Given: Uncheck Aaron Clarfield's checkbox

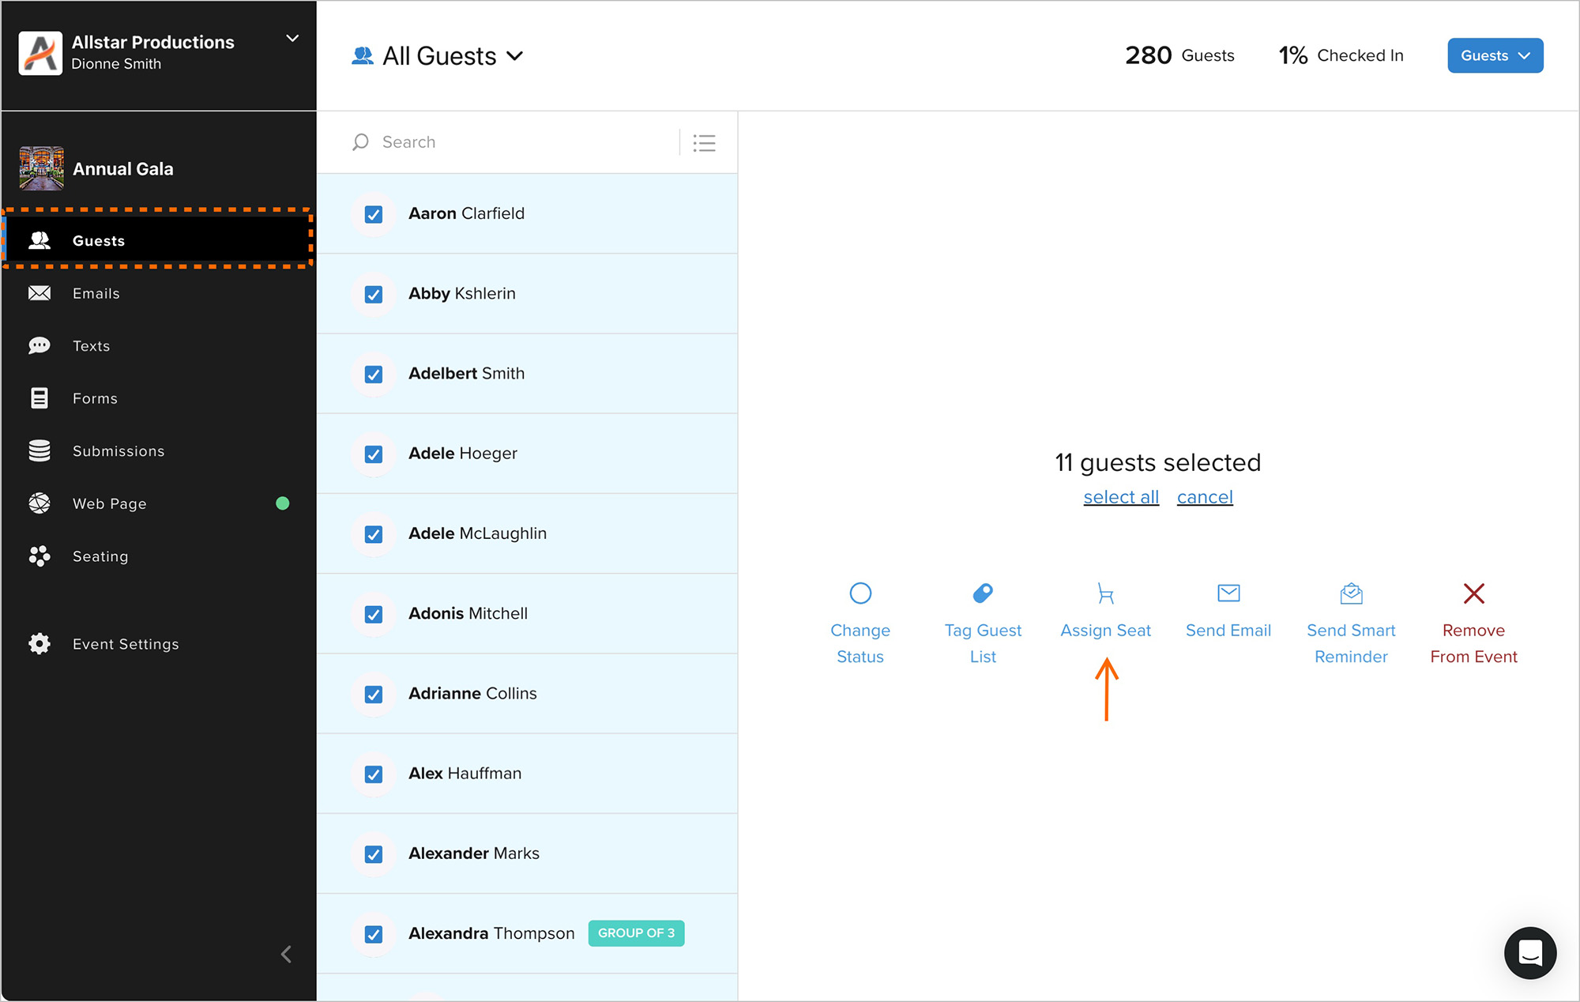Looking at the screenshot, I should [x=374, y=214].
